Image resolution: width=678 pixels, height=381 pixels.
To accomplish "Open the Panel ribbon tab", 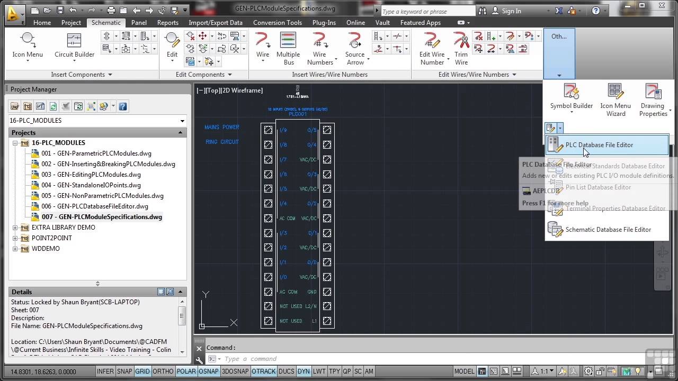I will tap(139, 23).
